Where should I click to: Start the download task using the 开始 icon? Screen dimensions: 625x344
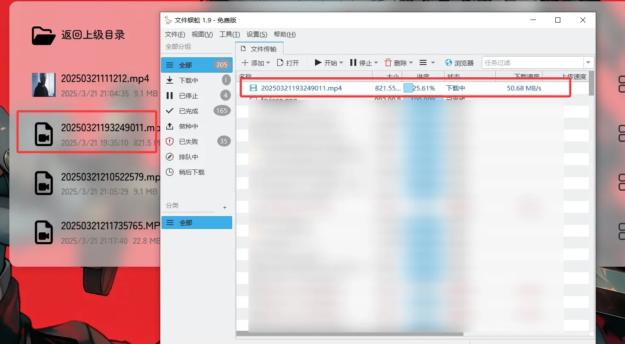pos(318,62)
